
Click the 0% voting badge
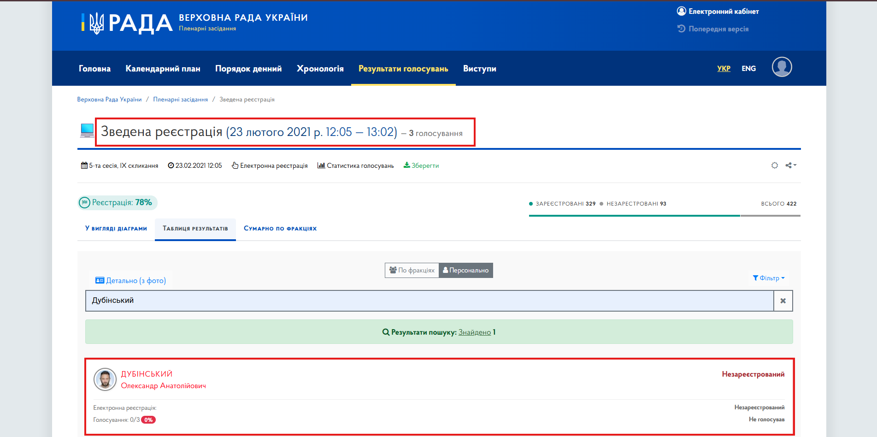148,419
